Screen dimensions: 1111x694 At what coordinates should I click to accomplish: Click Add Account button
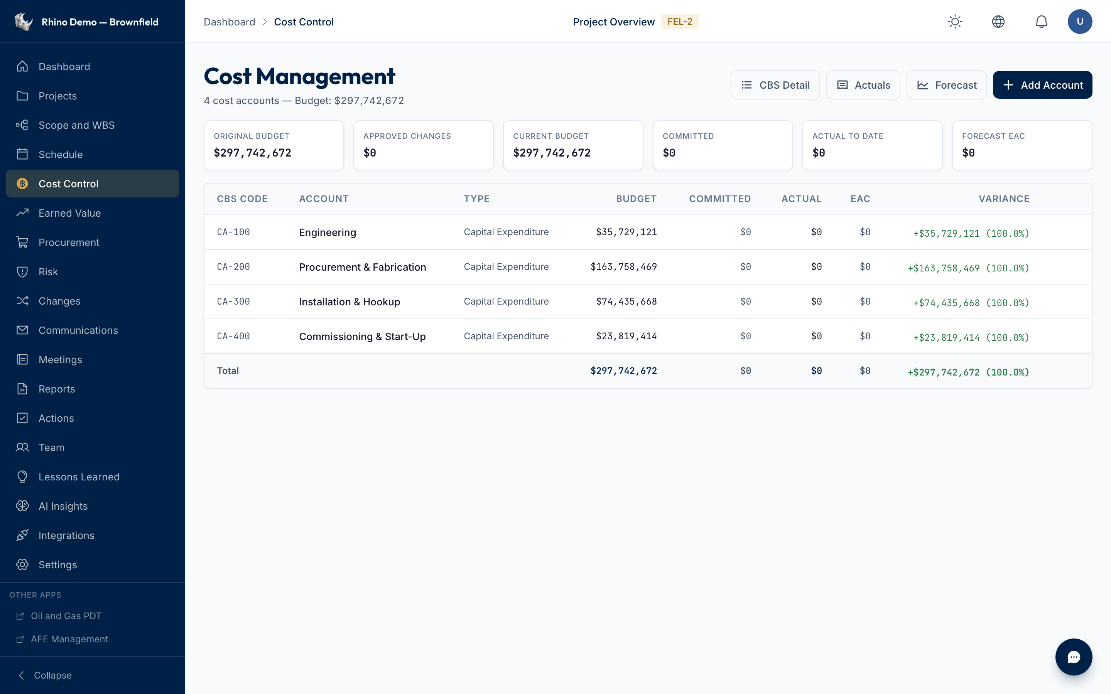(1042, 85)
